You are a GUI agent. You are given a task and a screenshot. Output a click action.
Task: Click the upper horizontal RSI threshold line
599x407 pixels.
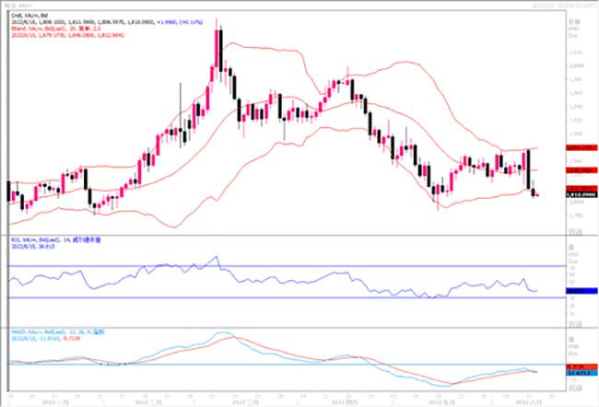276,266
